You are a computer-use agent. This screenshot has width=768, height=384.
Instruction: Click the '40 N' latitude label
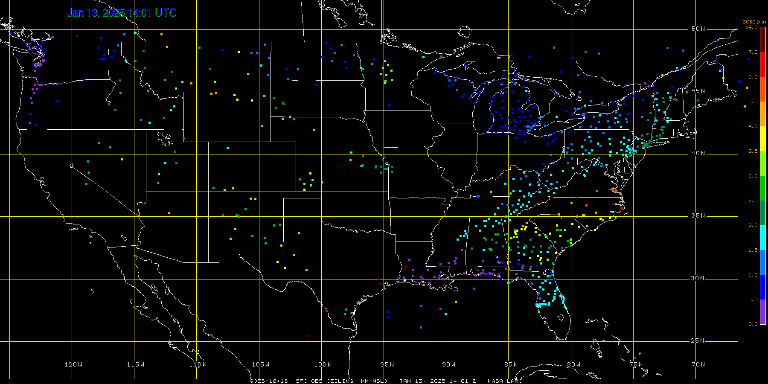[698, 153]
